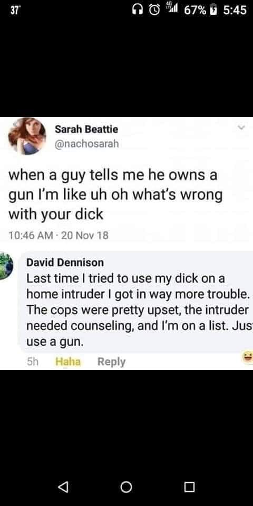253x506 pixels.
Task: Open recent apps with square button
Action: coord(189,487)
